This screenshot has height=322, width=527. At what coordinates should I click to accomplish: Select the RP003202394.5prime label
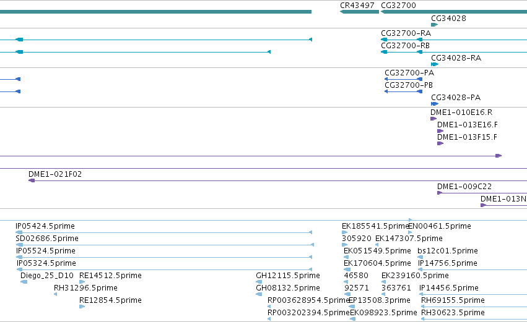tap(308, 313)
